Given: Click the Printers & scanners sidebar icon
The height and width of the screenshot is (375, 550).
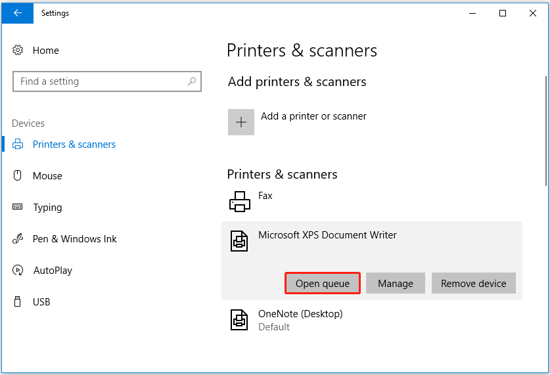Looking at the screenshot, I should (x=18, y=144).
